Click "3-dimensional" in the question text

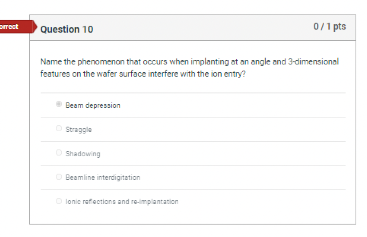coord(313,62)
